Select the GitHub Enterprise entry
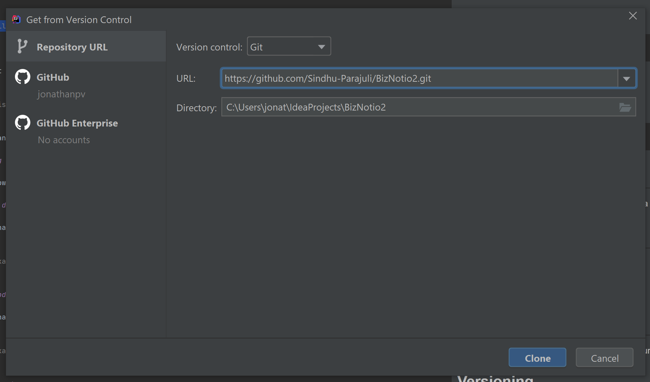Image resolution: width=650 pixels, height=382 pixels. coord(86,130)
